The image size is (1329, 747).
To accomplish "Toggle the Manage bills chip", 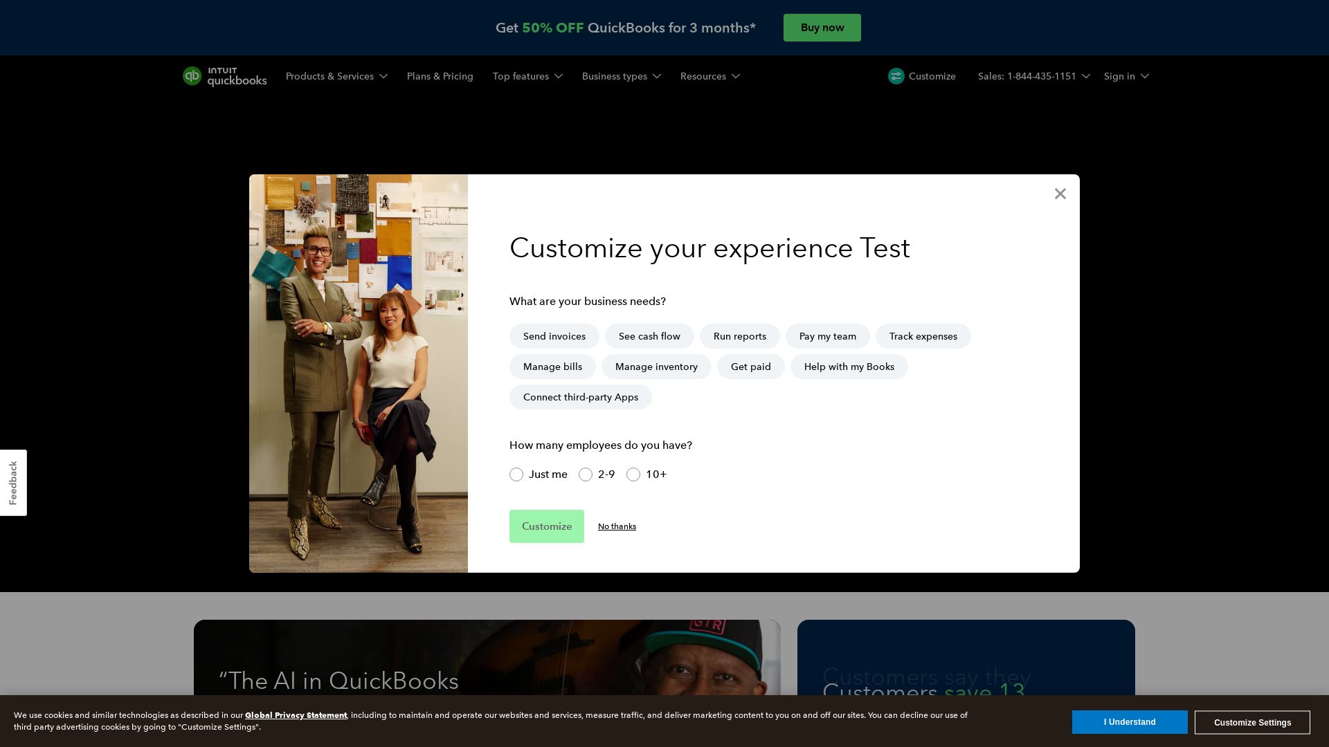I will click(x=552, y=367).
